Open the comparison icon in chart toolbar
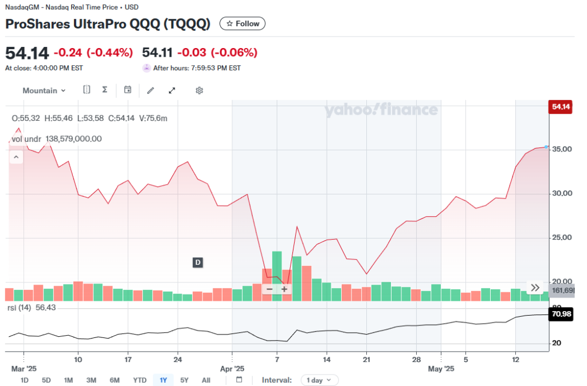587x386 pixels. click(87, 90)
